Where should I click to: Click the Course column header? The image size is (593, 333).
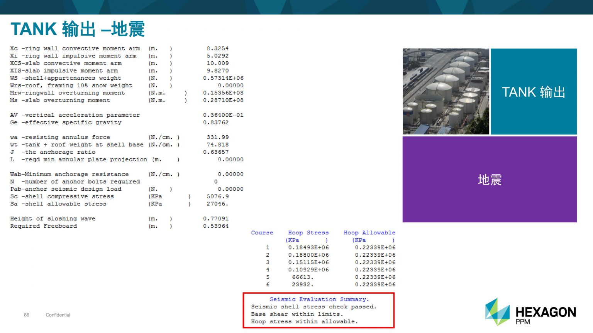click(x=262, y=233)
